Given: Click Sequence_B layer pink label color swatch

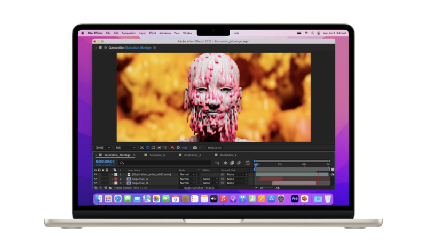Looking at the screenshot, I should 116,183.
